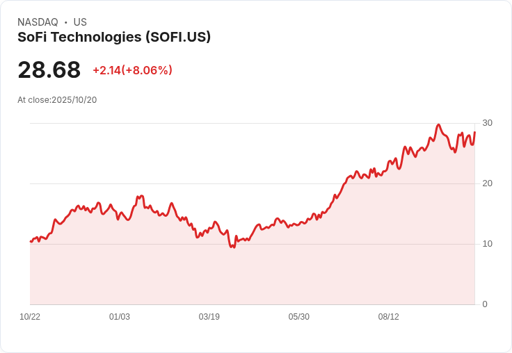
Task: Click the 0 label on the price axis
Action: (485, 304)
